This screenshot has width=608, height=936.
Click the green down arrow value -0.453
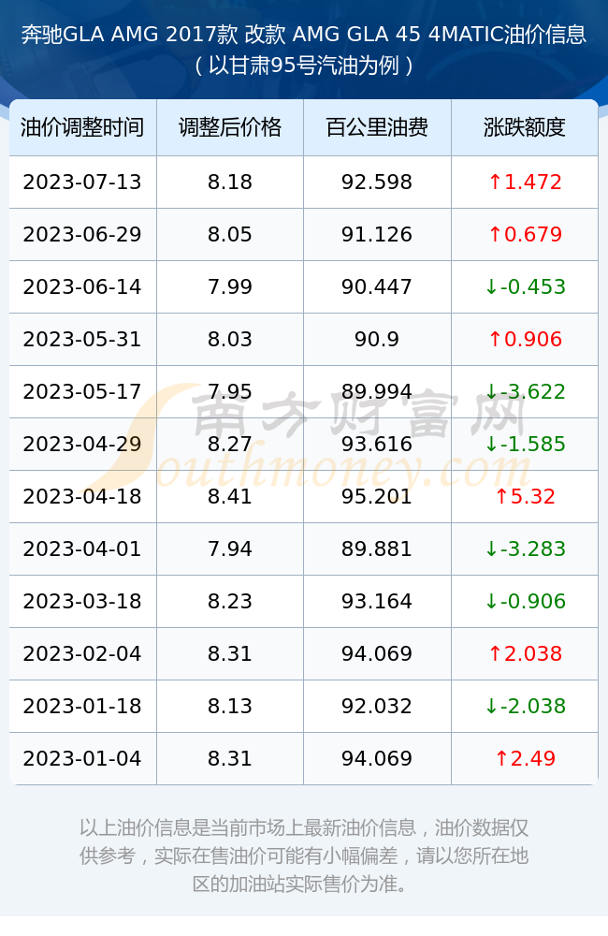(525, 286)
